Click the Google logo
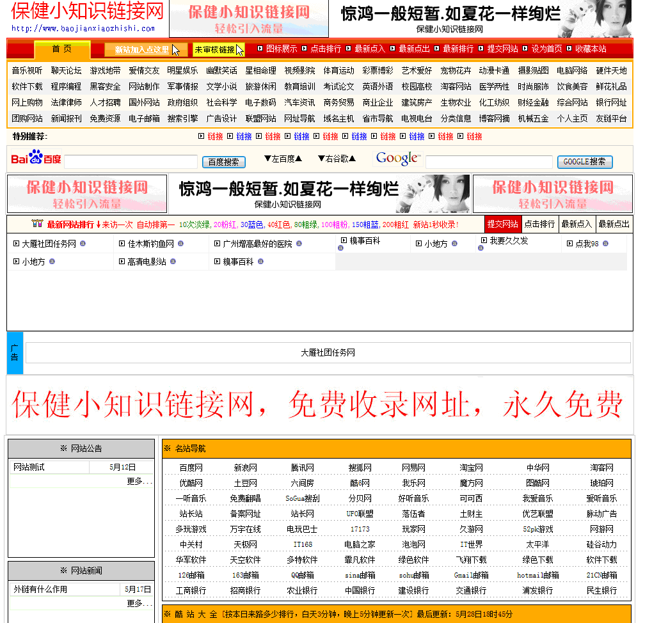Screen dimensions: 652x623 pyautogui.click(x=397, y=158)
